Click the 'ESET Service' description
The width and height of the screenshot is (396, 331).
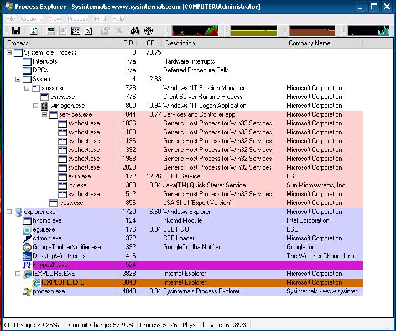(182, 176)
